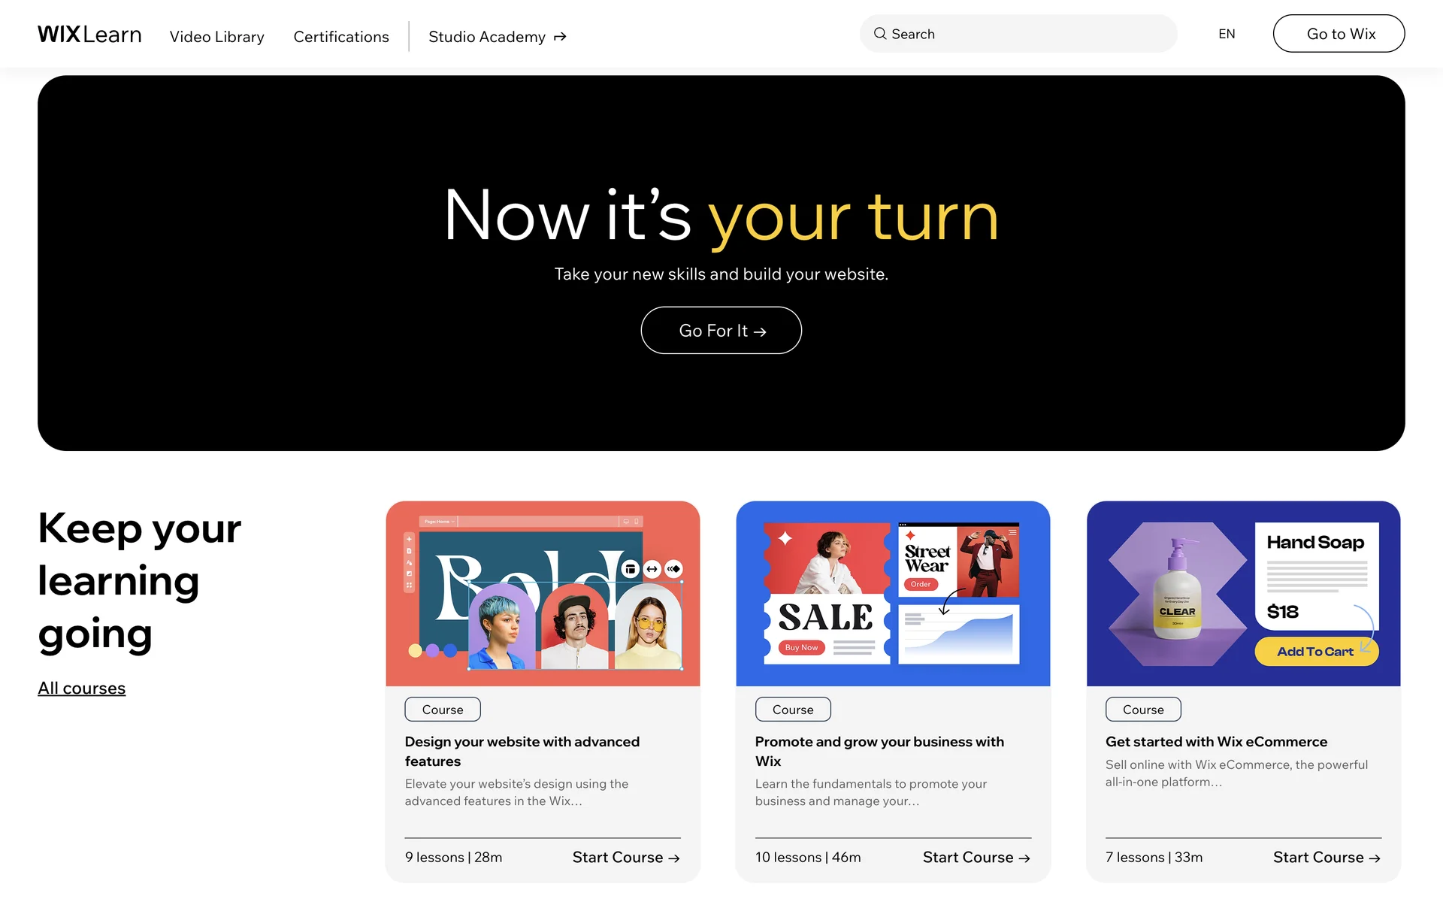Click arrow beside promote course Start Course
Image resolution: width=1443 pixels, height=902 pixels.
pyautogui.click(x=1024, y=858)
